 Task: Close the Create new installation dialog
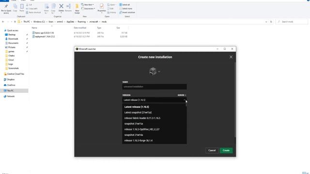pos(231,57)
